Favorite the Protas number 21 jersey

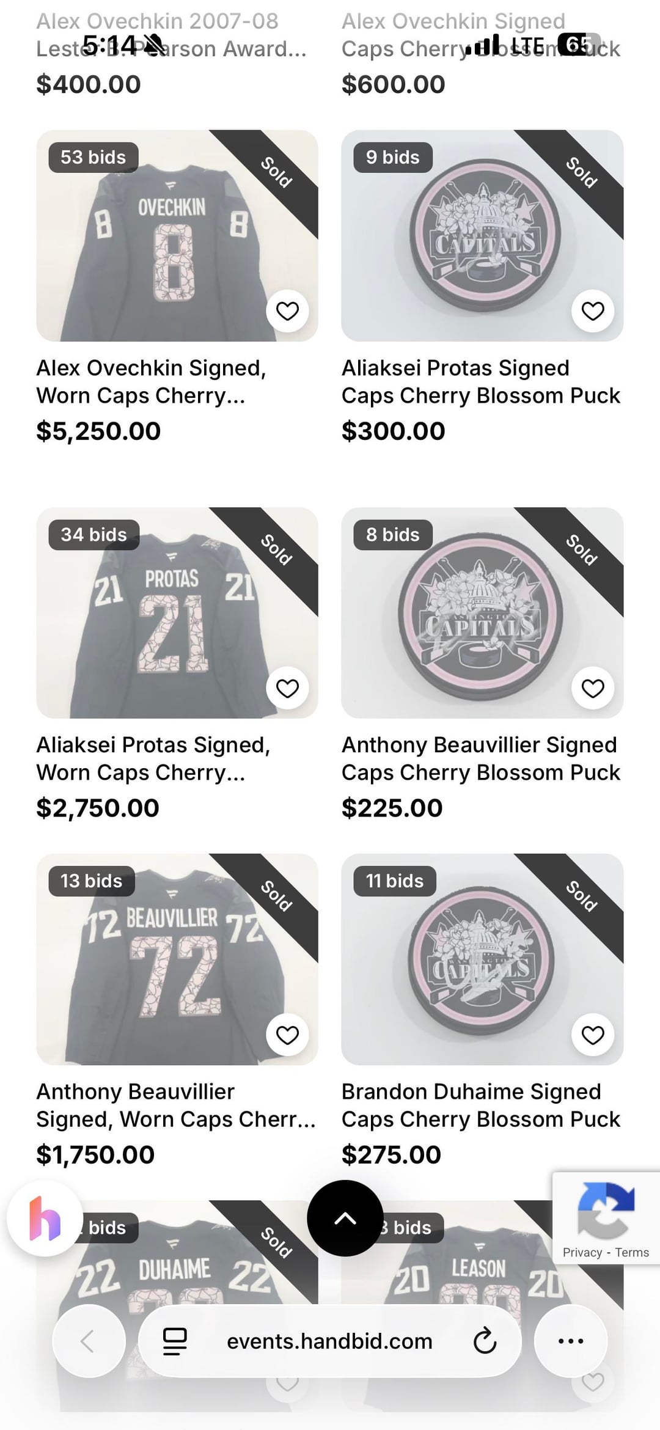coord(287,688)
